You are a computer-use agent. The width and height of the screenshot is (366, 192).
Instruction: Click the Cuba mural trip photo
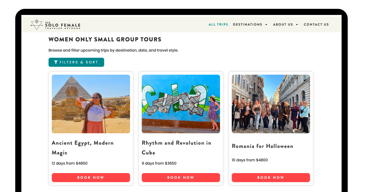(x=181, y=104)
